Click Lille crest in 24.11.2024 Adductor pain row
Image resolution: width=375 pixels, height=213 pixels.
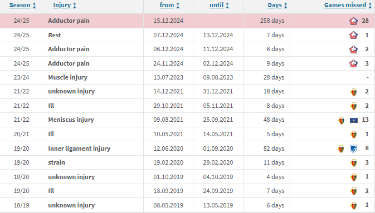pos(353,63)
